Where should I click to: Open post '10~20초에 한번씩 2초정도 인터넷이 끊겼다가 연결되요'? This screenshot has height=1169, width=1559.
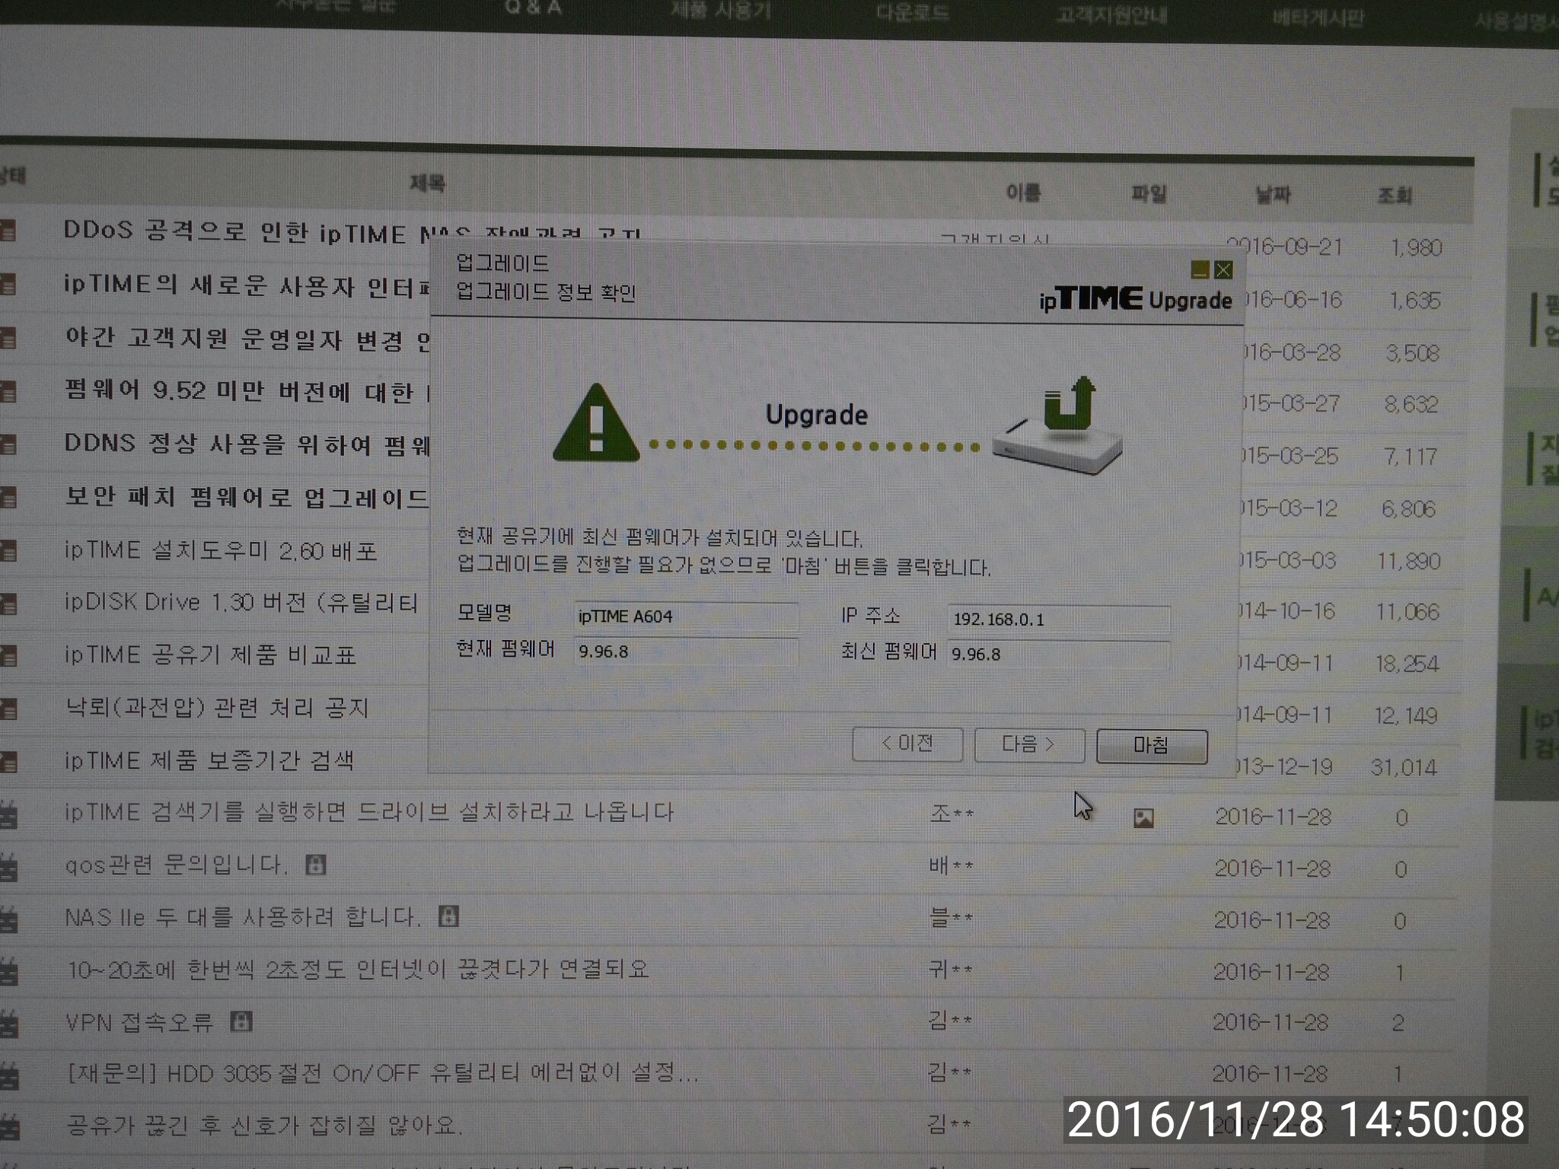[x=358, y=970]
